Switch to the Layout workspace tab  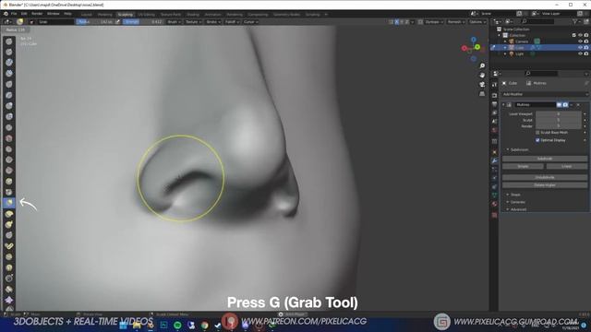(x=86, y=15)
